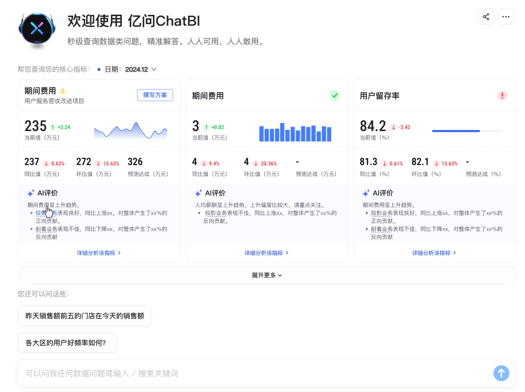Click the yellow warning icon beside 期间费用

coord(63,91)
